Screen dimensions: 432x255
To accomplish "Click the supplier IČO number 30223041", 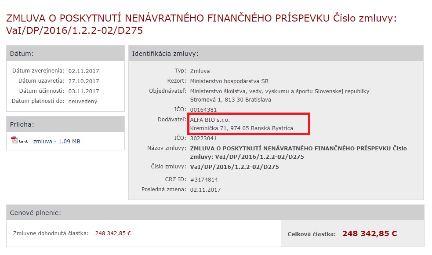I will [203, 138].
